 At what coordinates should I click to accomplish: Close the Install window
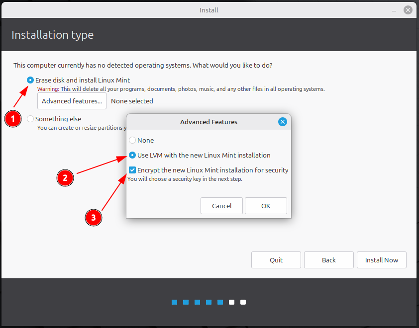408,10
